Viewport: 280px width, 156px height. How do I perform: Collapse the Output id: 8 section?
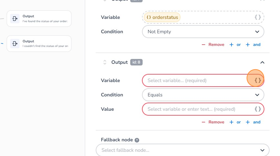262,62
